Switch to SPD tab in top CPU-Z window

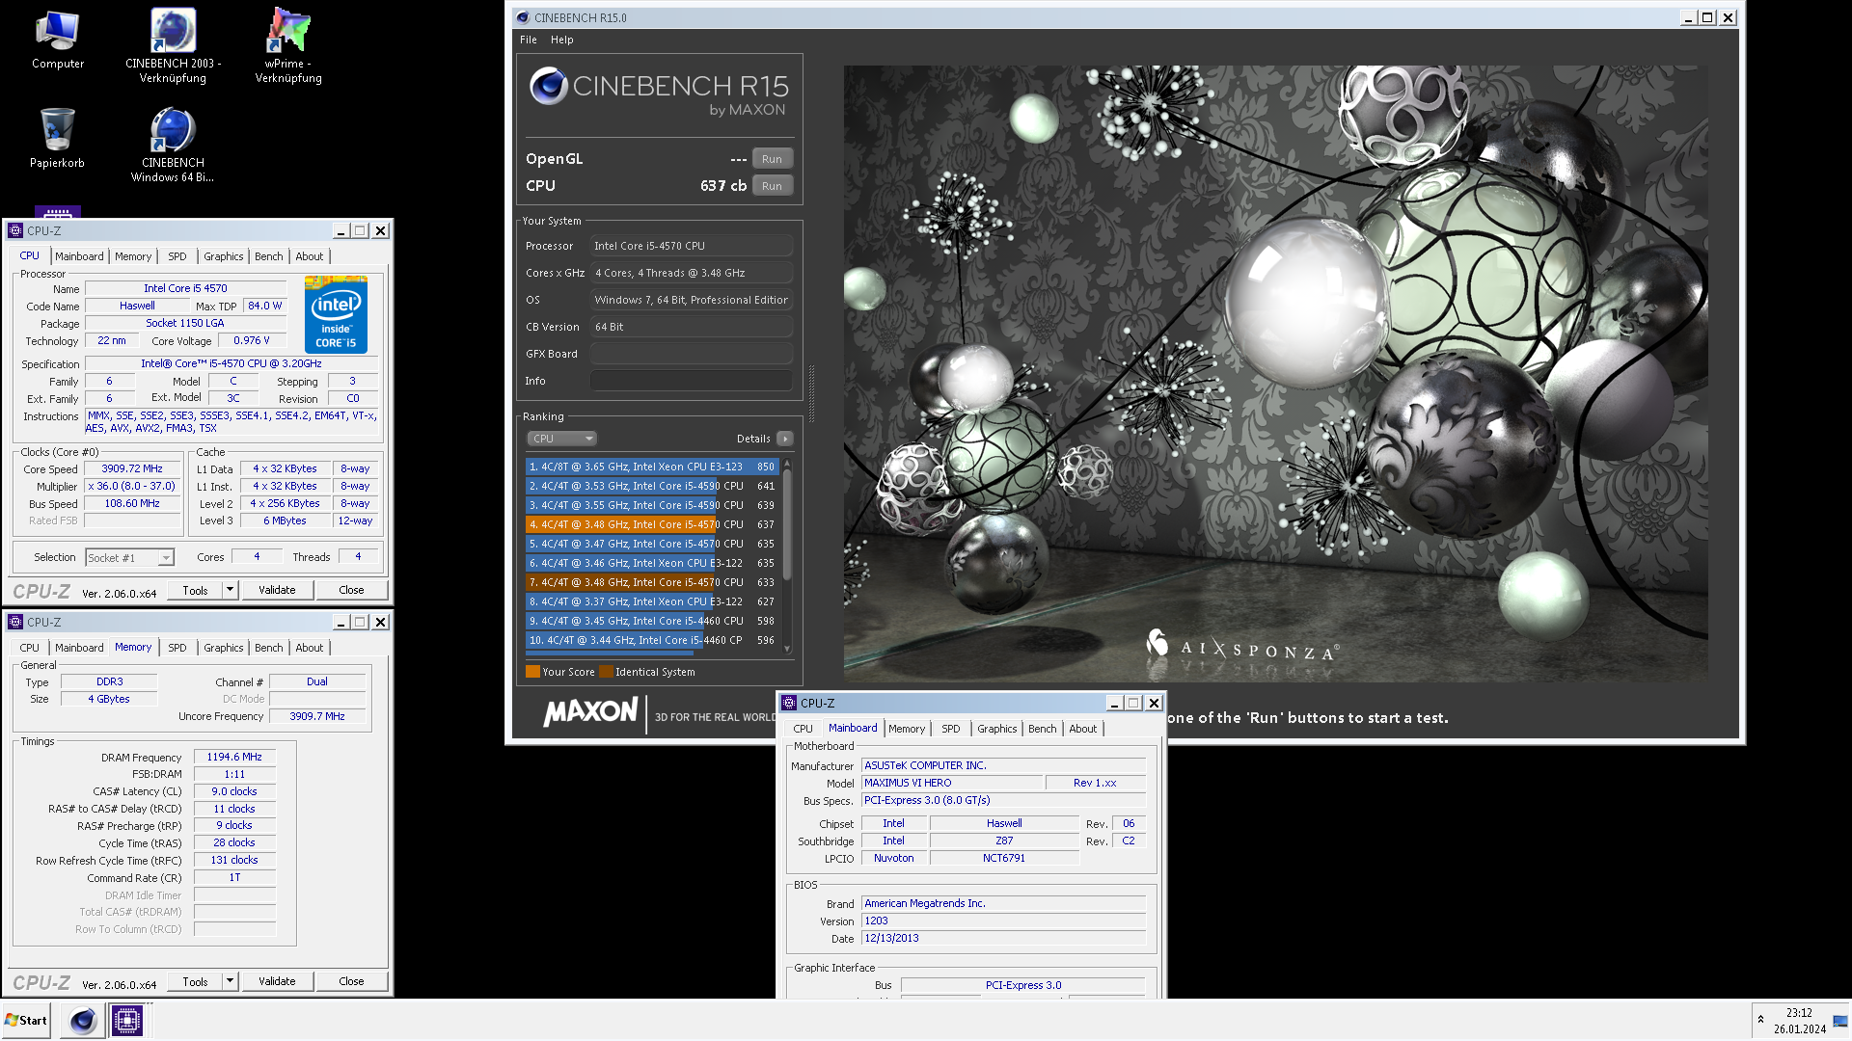(x=177, y=256)
